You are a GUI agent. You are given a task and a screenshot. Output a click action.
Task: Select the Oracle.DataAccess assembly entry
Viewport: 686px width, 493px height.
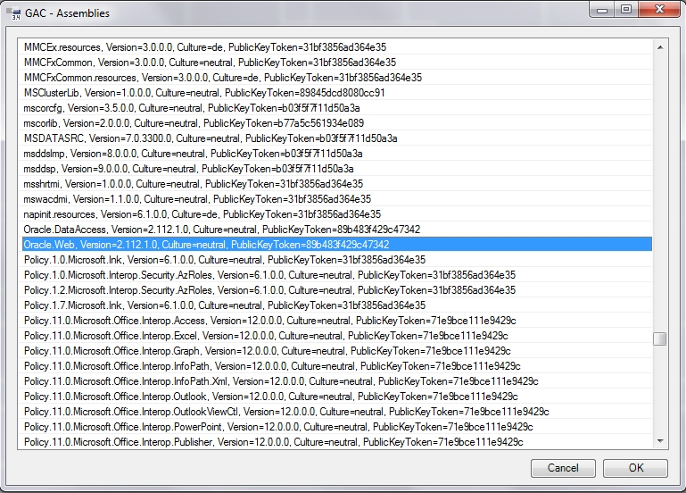(x=222, y=230)
